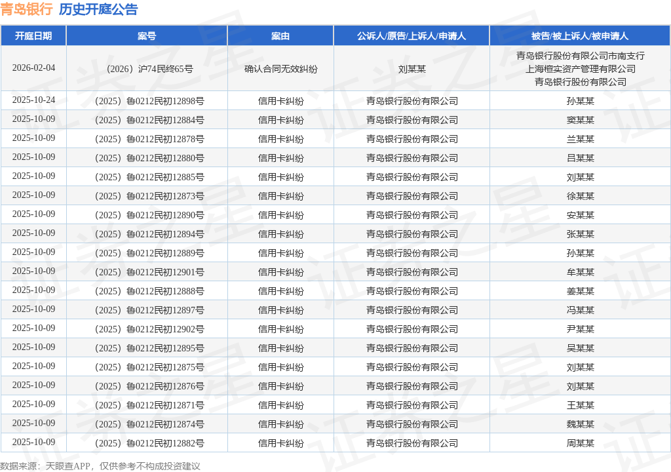Click defendant 王某某

pyautogui.click(x=581, y=404)
